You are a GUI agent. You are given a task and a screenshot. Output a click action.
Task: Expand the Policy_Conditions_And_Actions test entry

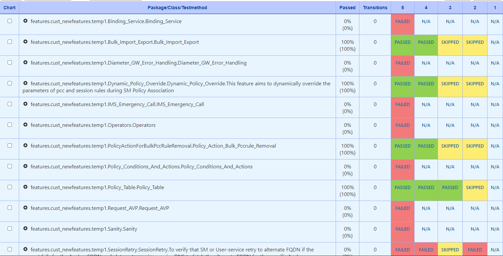(25, 166)
